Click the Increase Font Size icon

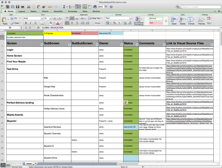point(55,18)
